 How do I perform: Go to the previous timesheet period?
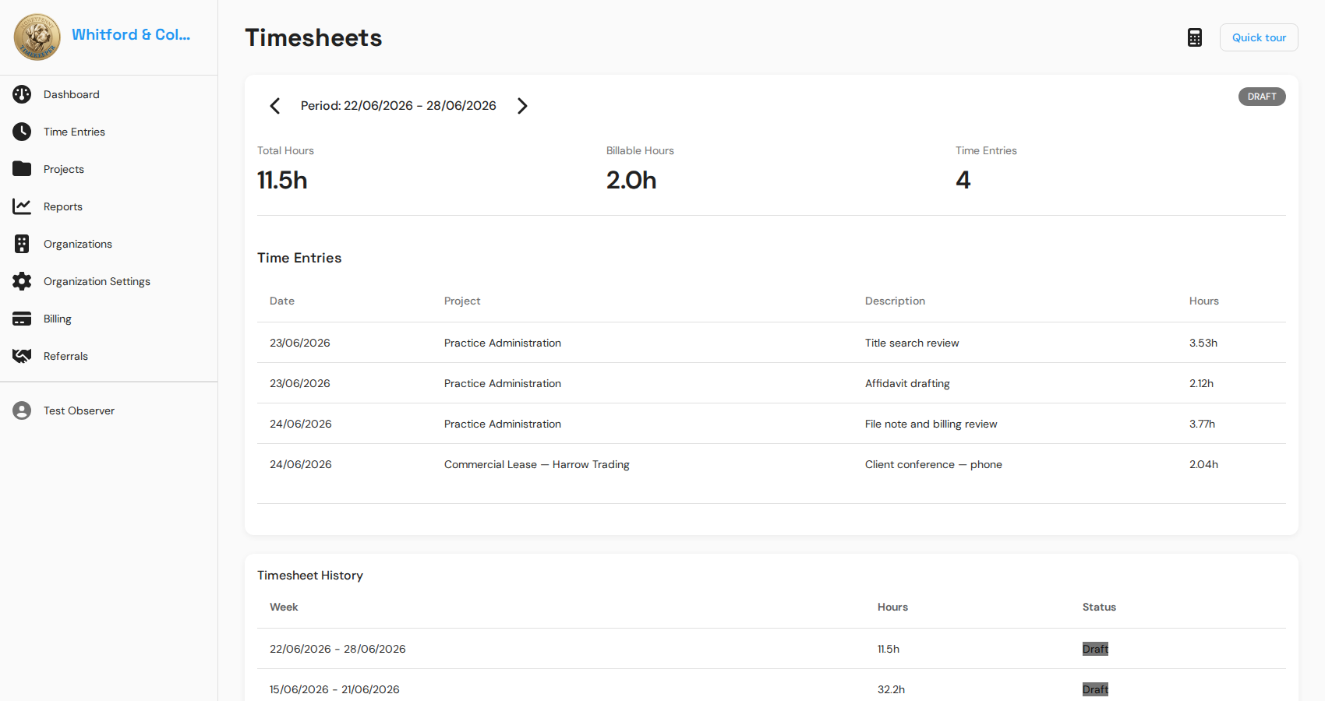pyautogui.click(x=275, y=106)
